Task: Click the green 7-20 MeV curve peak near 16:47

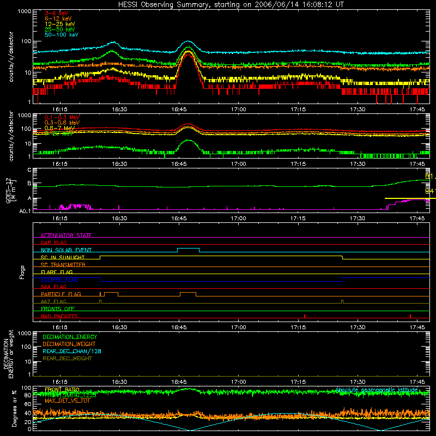Action: [189, 140]
